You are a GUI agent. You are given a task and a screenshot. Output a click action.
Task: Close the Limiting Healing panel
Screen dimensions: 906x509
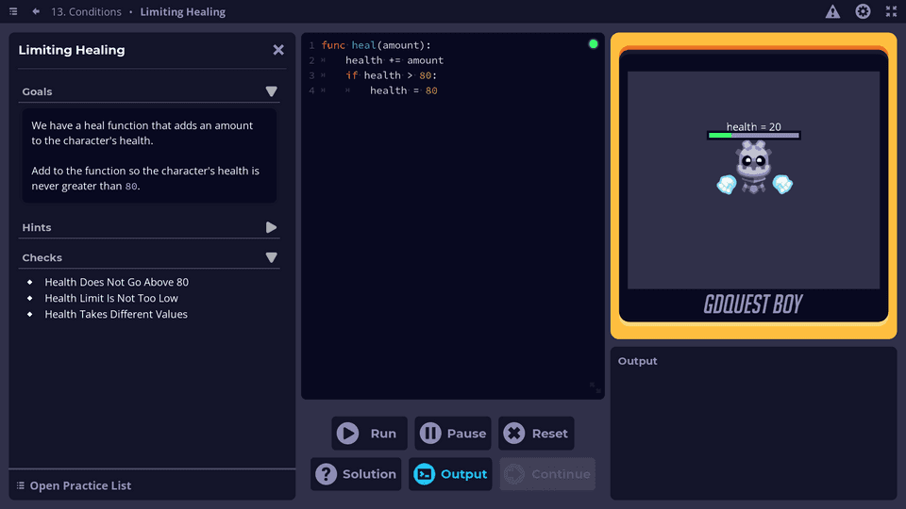click(278, 50)
